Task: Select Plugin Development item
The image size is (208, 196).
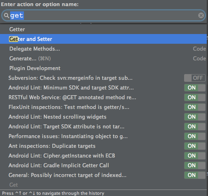Action: pyautogui.click(x=103, y=68)
